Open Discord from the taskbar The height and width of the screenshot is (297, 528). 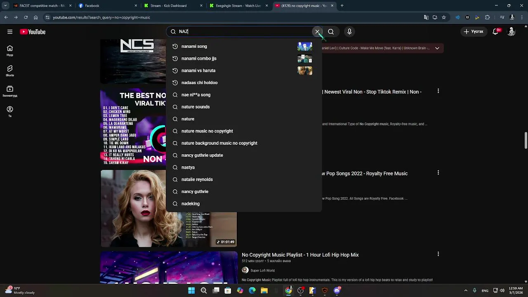(x=337, y=290)
